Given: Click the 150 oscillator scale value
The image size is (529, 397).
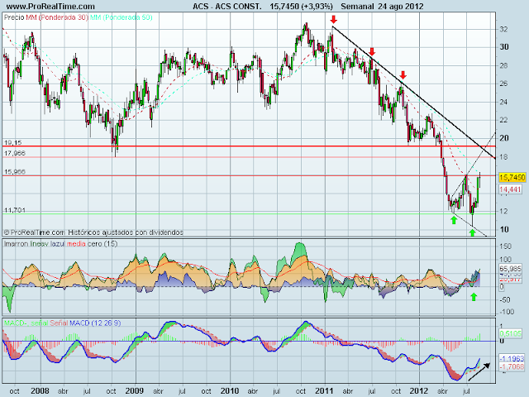Looking at the screenshot, I should click(x=505, y=246).
